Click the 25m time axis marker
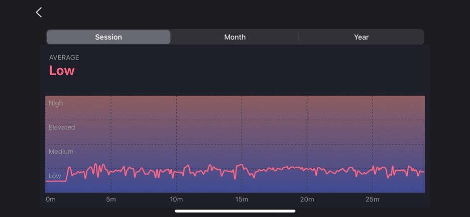 [372, 199]
